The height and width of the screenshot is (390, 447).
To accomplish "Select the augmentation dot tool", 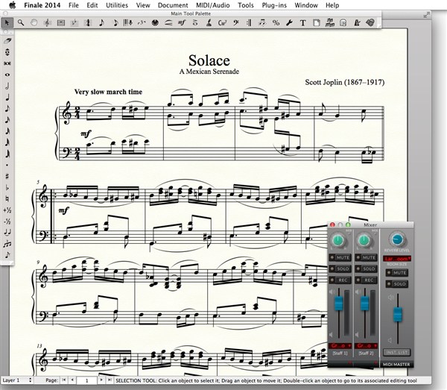I will pyautogui.click(x=7, y=165).
